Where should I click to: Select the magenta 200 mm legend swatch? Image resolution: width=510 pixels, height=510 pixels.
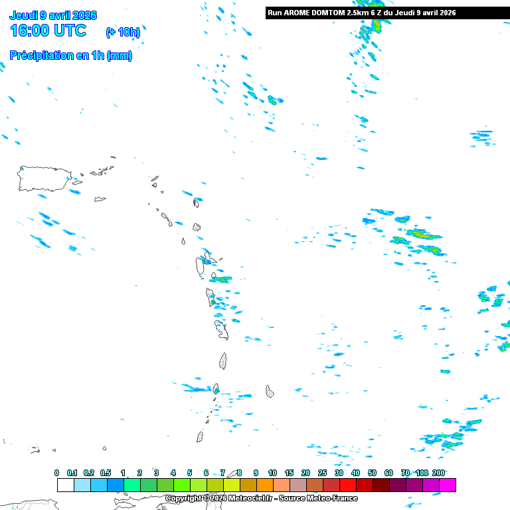pyautogui.click(x=447, y=485)
